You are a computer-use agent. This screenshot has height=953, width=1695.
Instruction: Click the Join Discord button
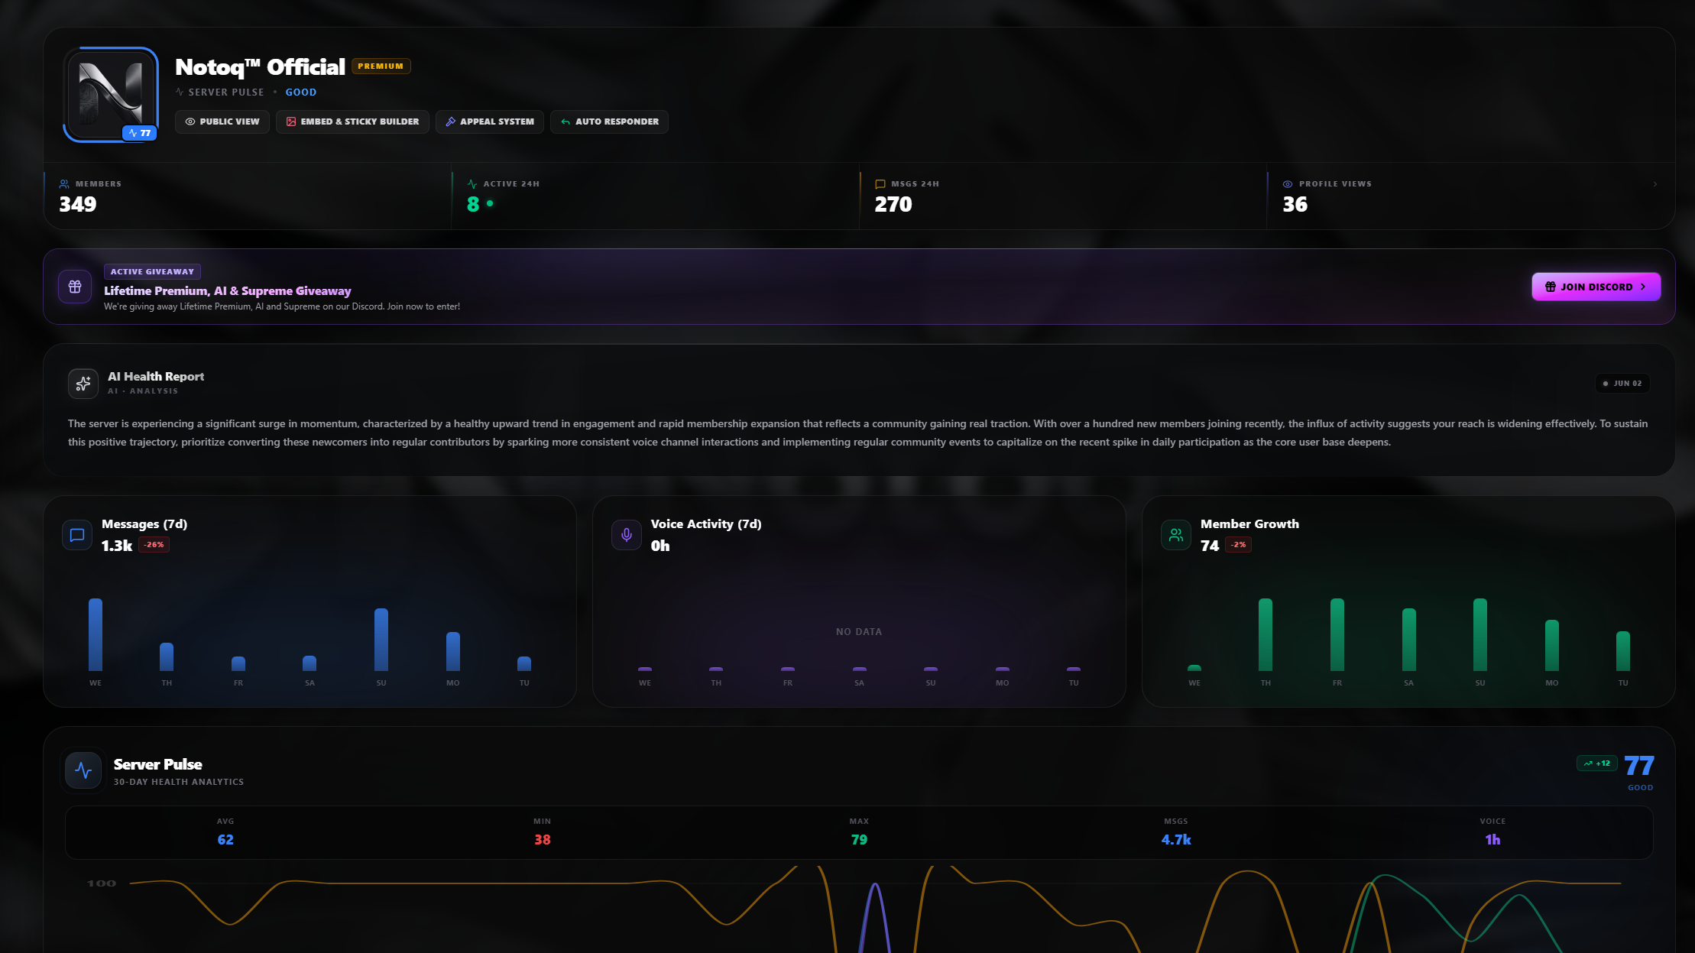[1596, 287]
